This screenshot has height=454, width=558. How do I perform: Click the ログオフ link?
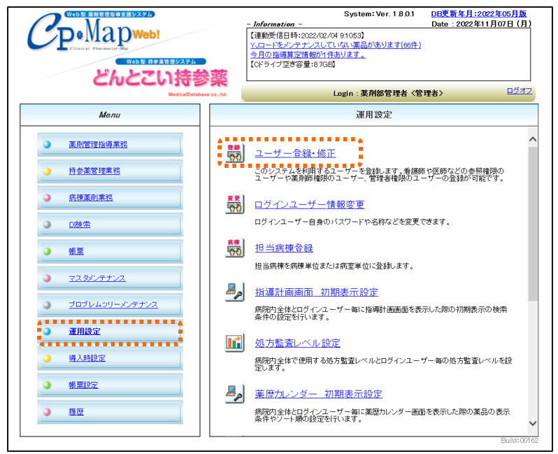[x=520, y=91]
